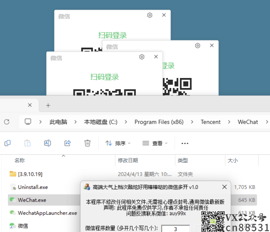Screen dimensions: 270x232
Task: Close the rear top WeChat login window
Action: click(164, 15)
